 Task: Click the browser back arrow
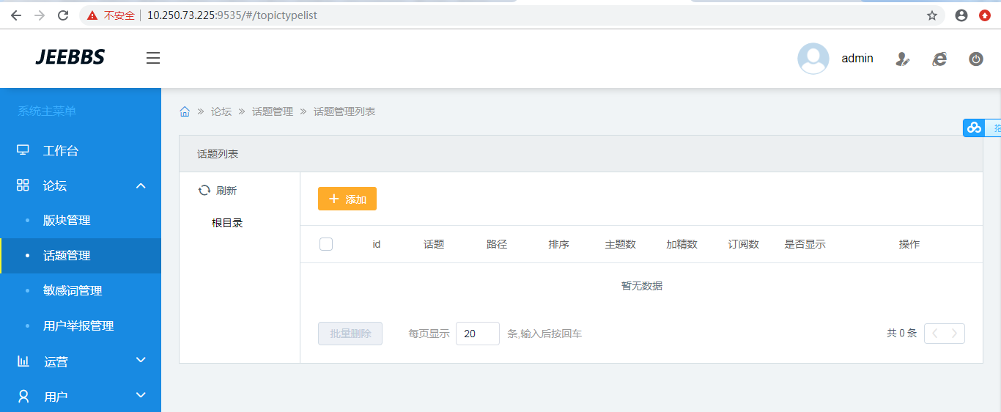click(x=16, y=15)
